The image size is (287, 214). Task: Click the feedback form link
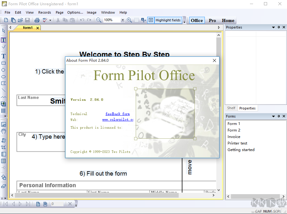tap(118, 114)
